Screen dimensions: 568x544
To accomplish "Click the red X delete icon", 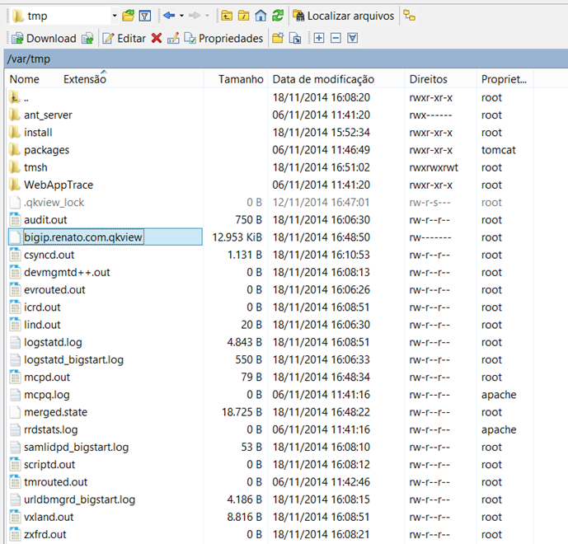I will pyautogui.click(x=157, y=38).
